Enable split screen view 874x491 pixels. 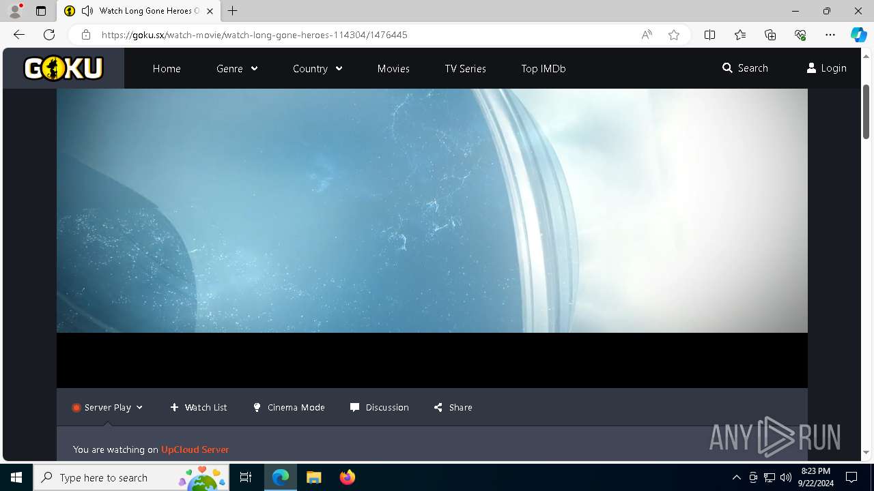(709, 35)
